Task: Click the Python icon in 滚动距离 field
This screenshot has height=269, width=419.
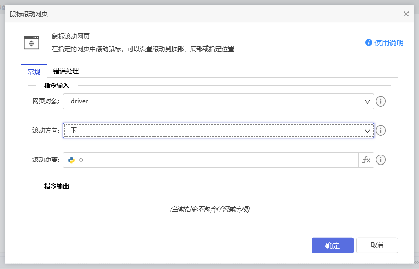Action: click(x=72, y=160)
